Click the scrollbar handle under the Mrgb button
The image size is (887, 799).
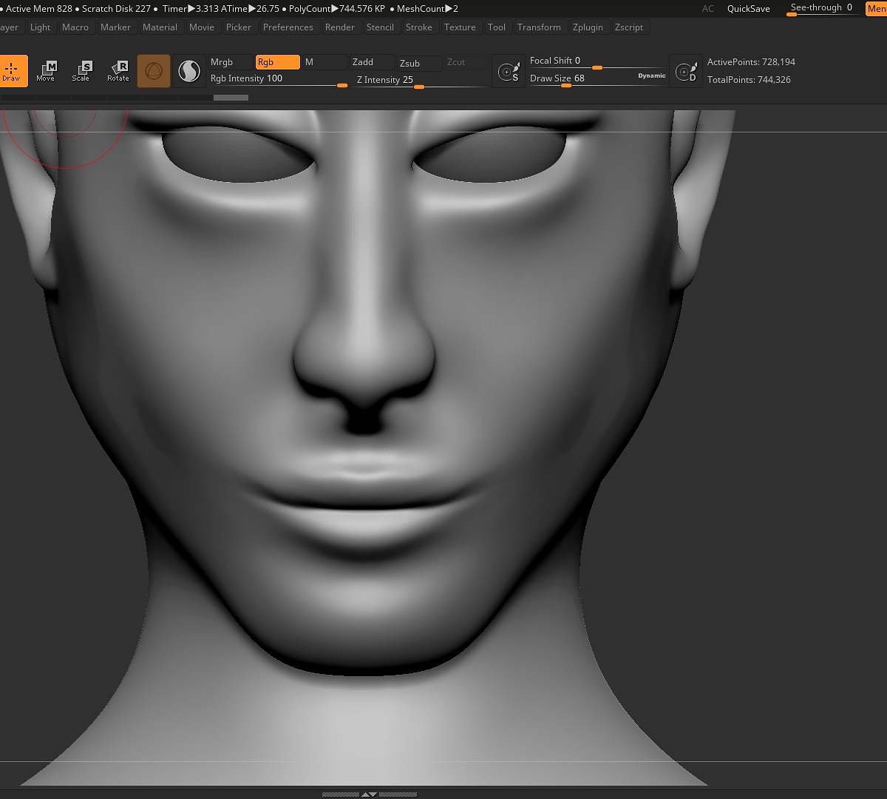pos(231,98)
